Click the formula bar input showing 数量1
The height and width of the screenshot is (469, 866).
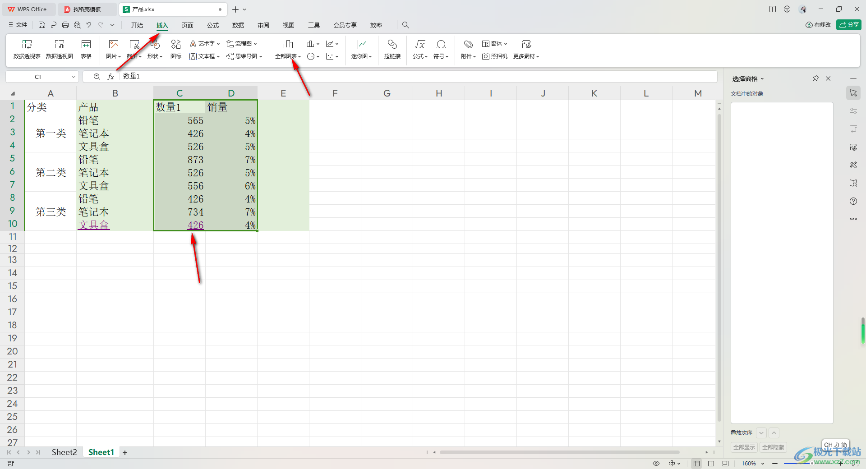coord(418,77)
